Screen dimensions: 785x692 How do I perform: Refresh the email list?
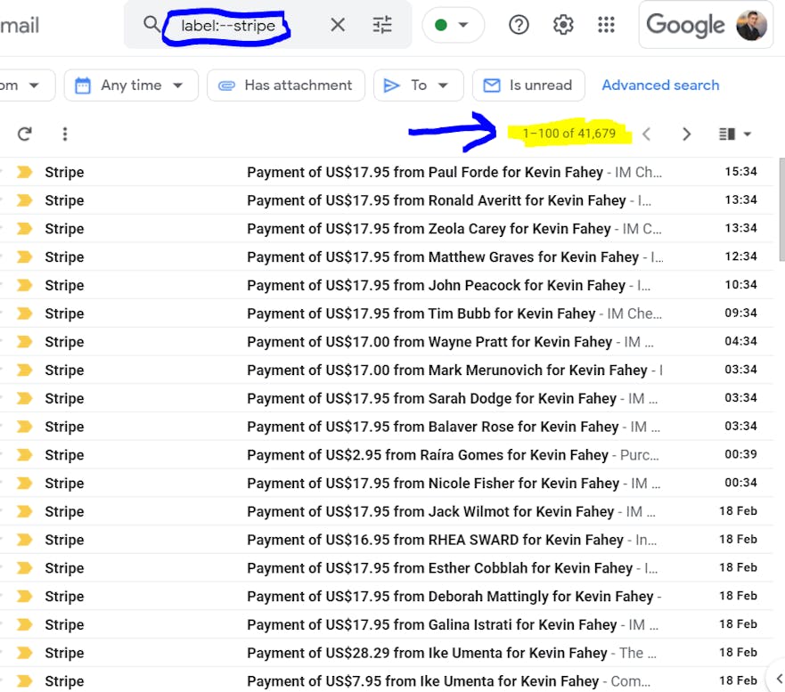click(25, 134)
